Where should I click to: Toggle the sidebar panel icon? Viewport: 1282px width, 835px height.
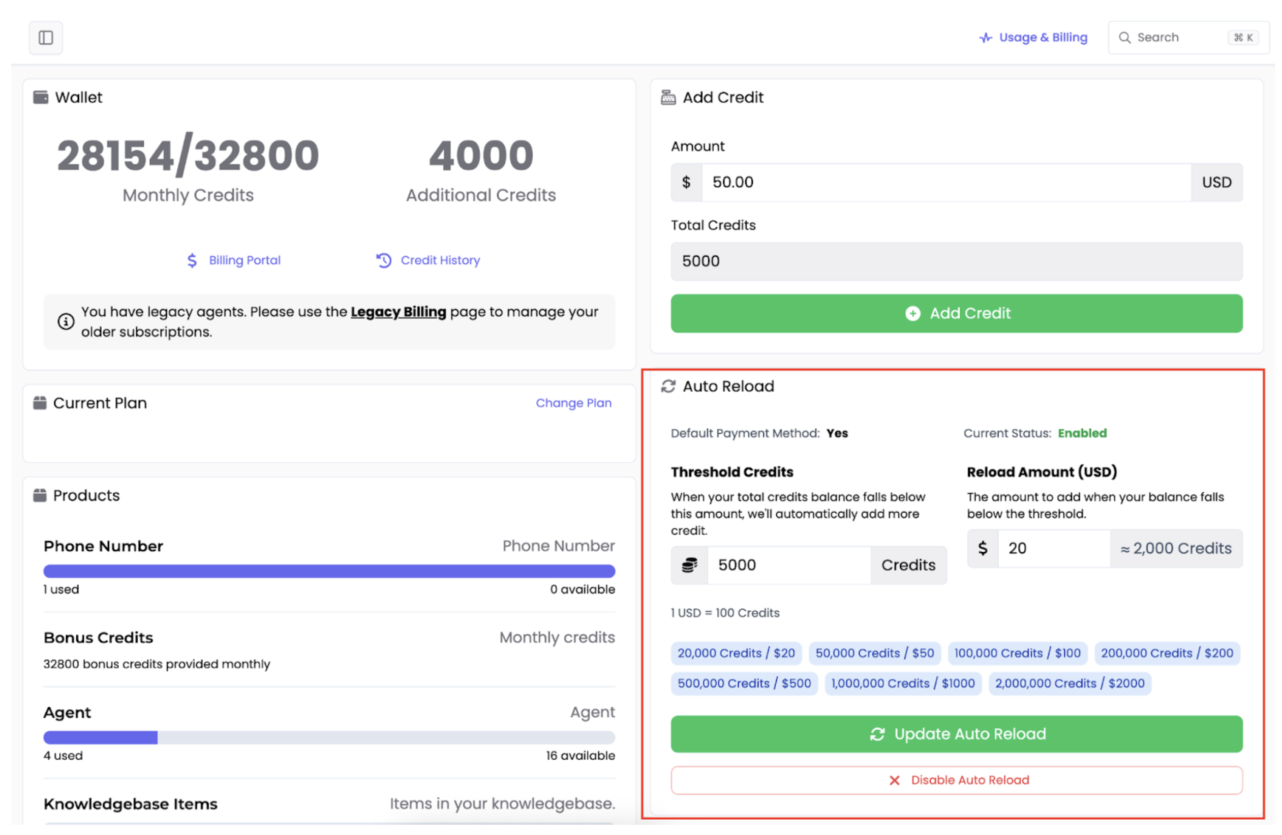[x=45, y=37]
